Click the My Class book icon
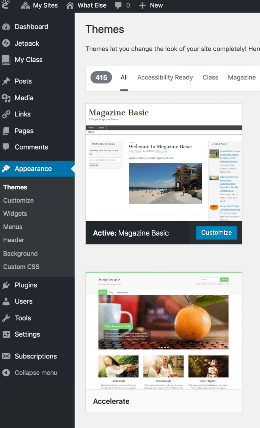 pos(6,60)
